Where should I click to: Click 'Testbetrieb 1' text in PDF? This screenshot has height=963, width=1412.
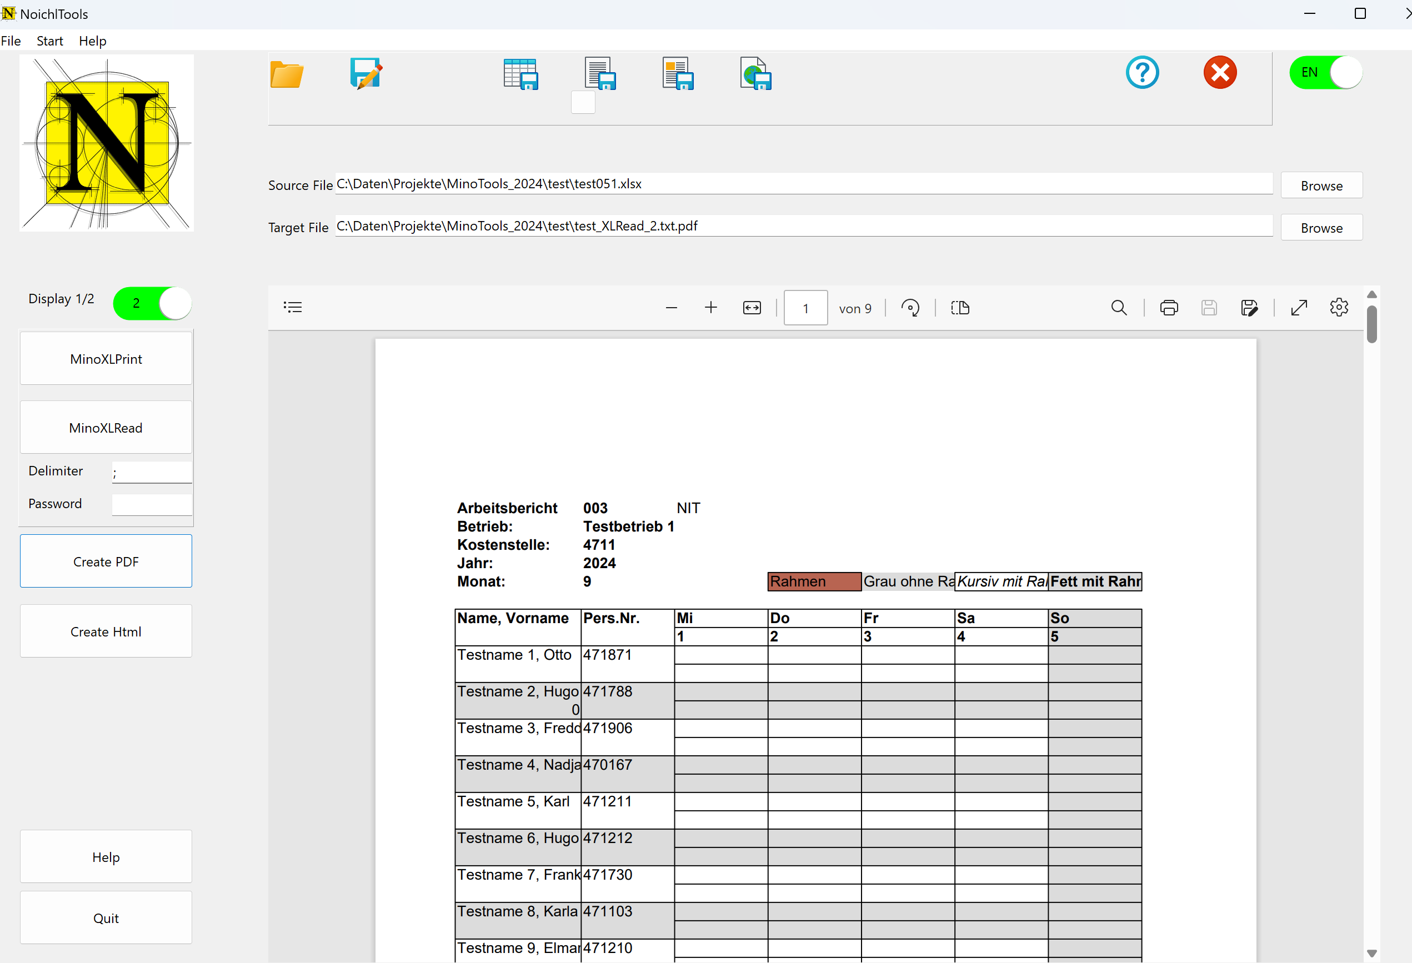click(x=629, y=527)
